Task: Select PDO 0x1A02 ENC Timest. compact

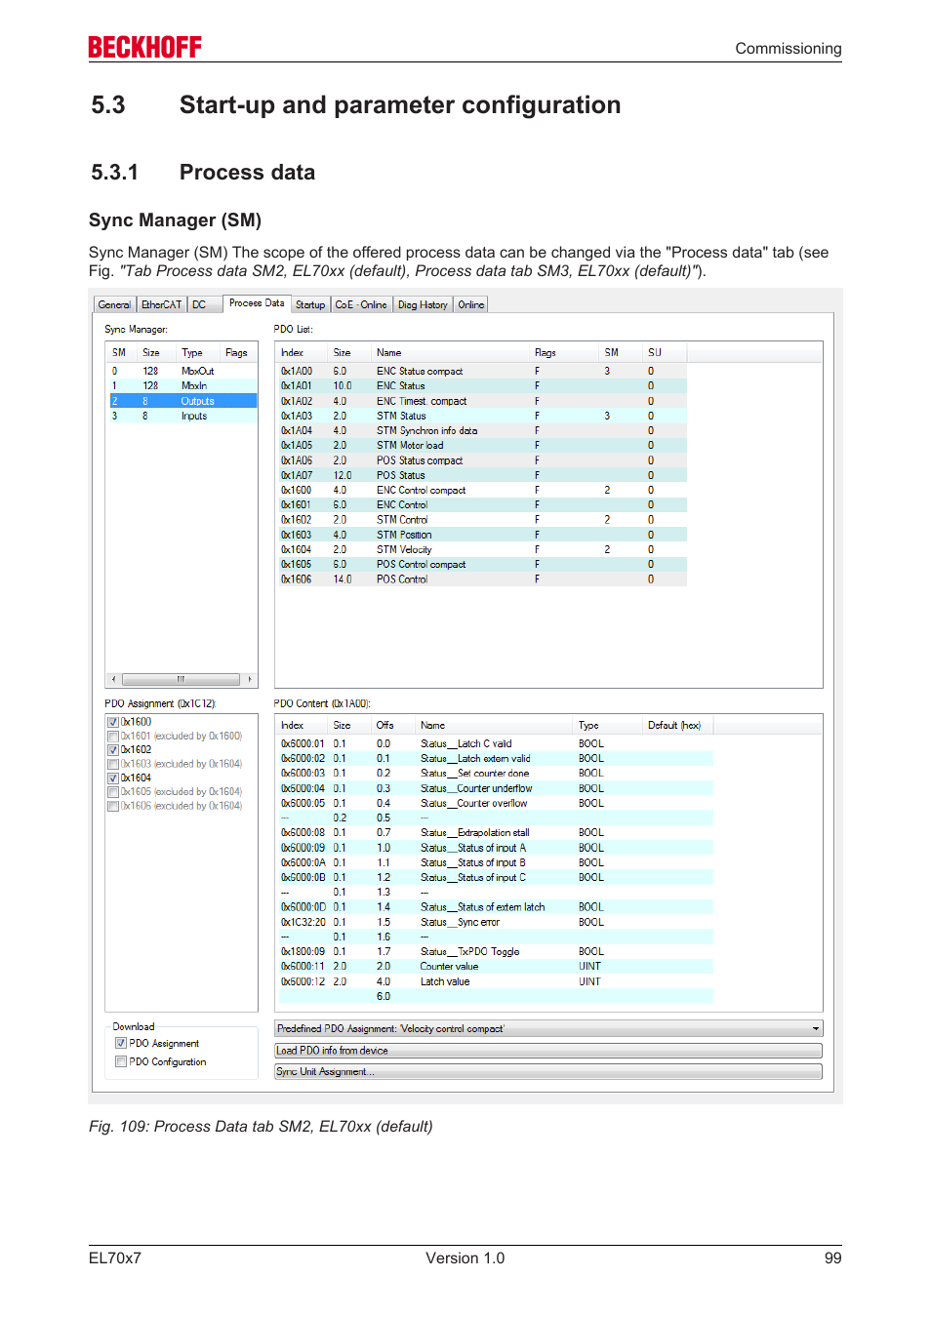Action: click(482, 401)
